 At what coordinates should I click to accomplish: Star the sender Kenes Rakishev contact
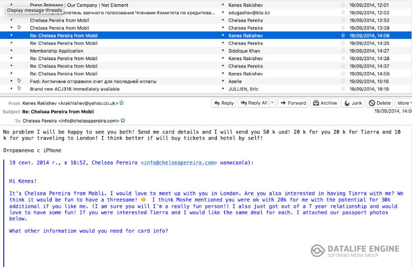pos(122,103)
